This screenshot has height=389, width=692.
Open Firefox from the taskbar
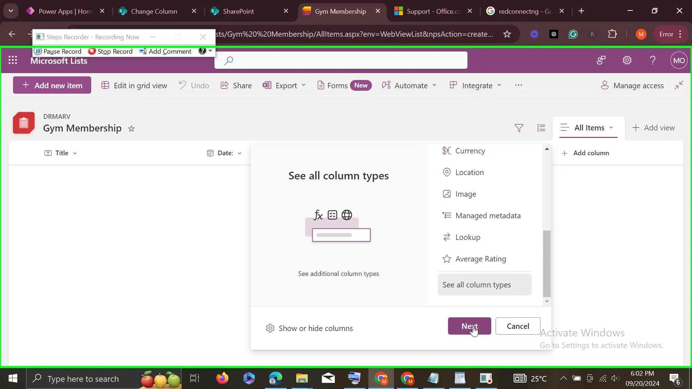coord(222,379)
